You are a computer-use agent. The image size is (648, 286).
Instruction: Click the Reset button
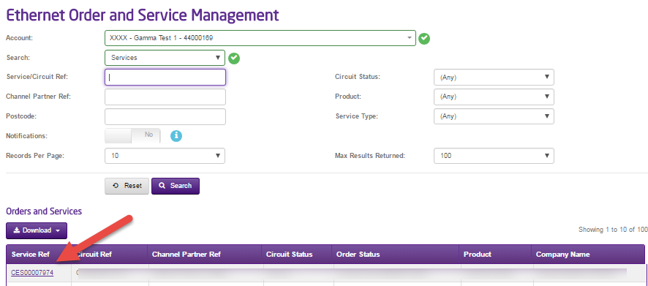(x=127, y=186)
